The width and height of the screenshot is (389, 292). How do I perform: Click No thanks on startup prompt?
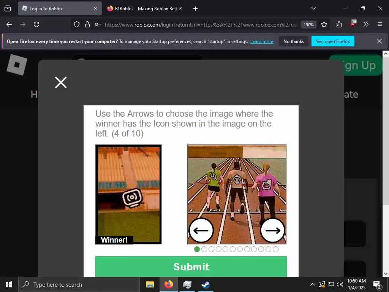(x=294, y=41)
